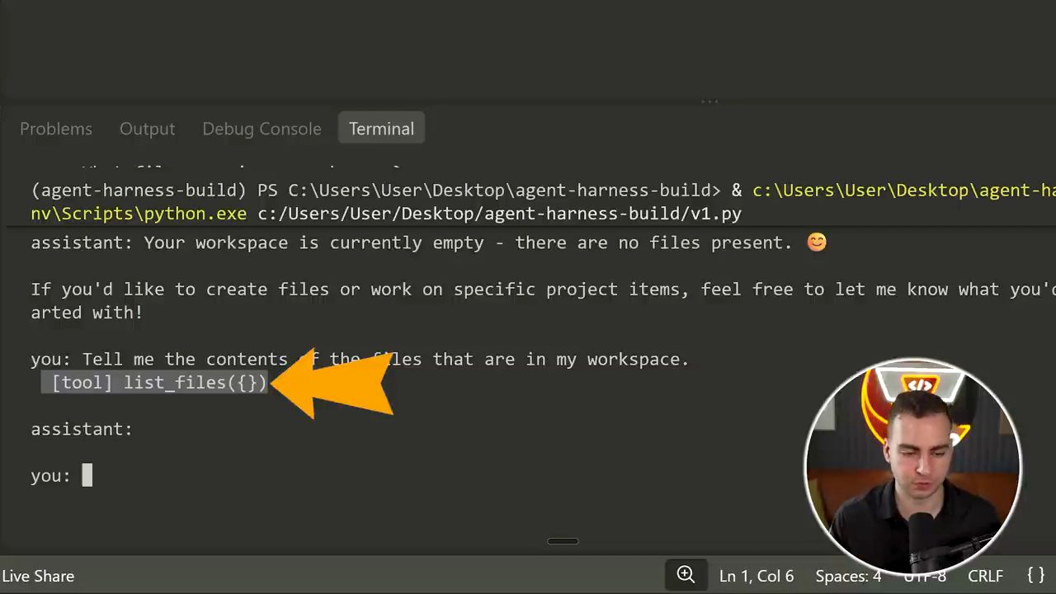Open the Output panel tab

[147, 129]
